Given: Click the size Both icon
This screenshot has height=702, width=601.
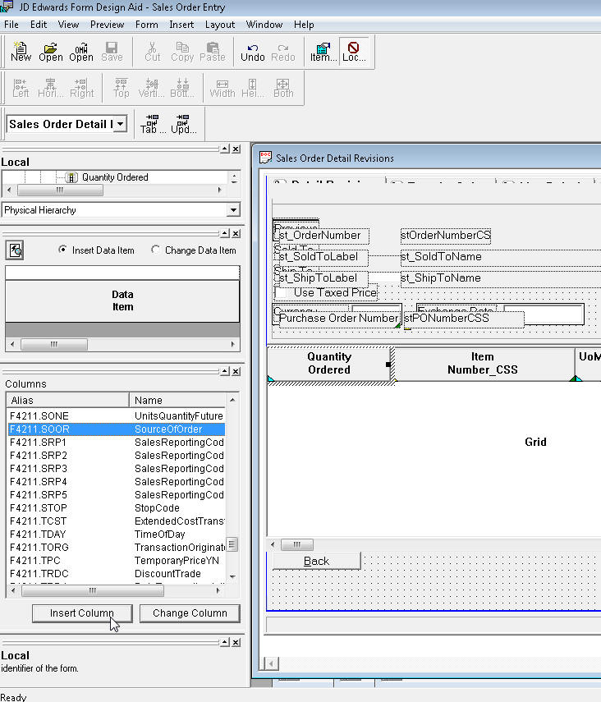Looking at the screenshot, I should pyautogui.click(x=283, y=88).
